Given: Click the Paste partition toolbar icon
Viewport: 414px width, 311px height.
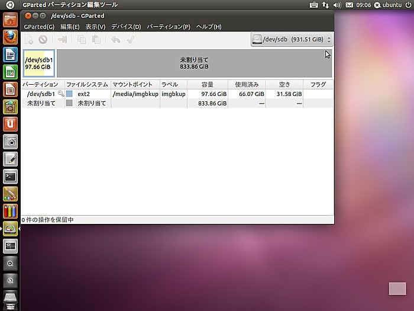Looking at the screenshot, I should (x=96, y=40).
